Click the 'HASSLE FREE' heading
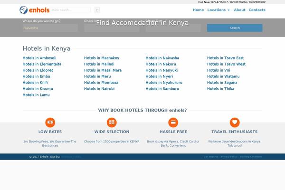This screenshot has width=285, height=190. tap(173, 132)
